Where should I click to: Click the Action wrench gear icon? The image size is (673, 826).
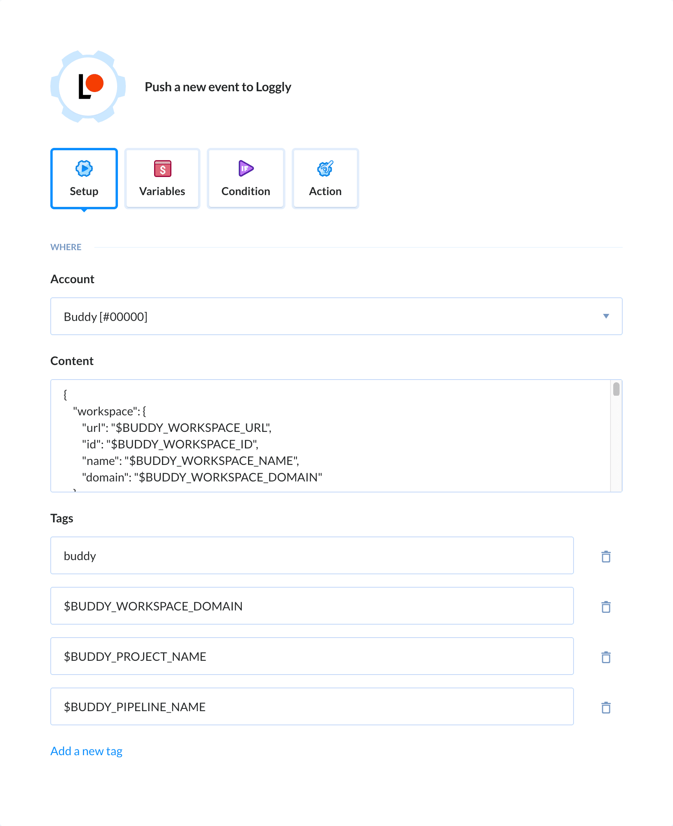coord(325,169)
